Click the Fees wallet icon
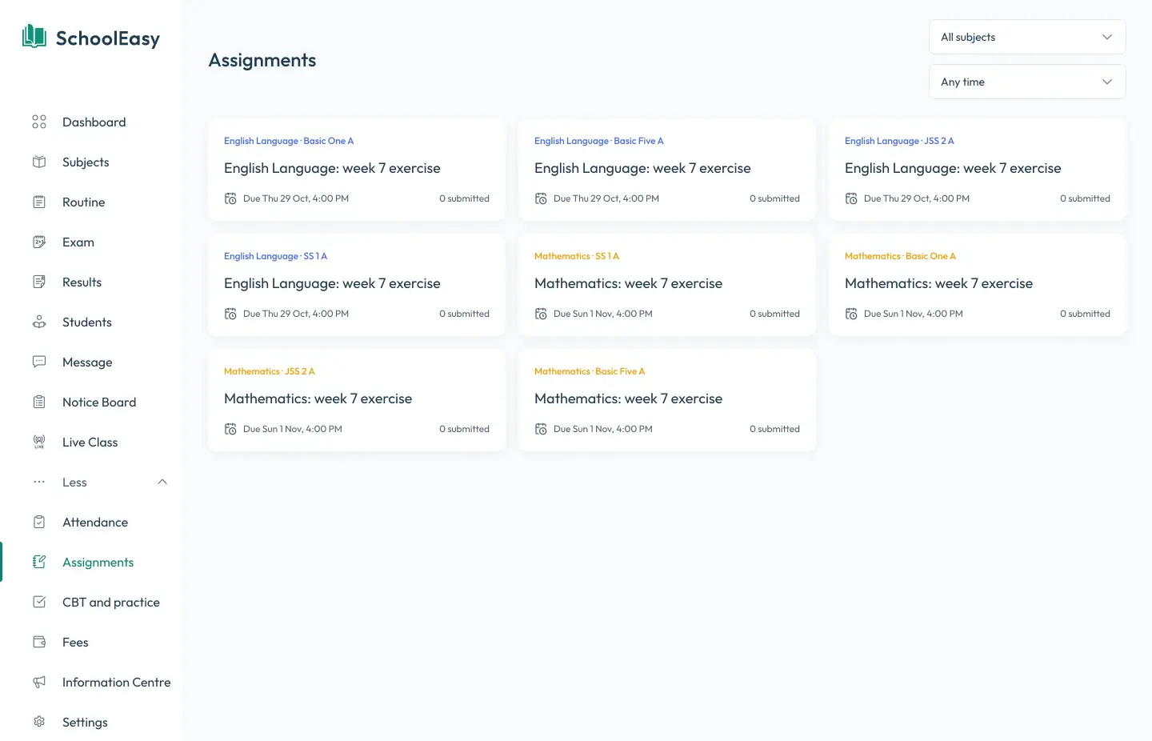Viewport: 1152px width, 741px height. (39, 642)
